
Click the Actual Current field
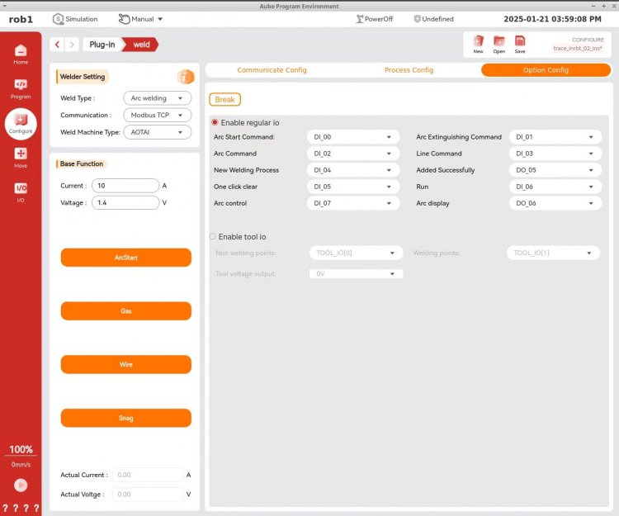point(148,475)
